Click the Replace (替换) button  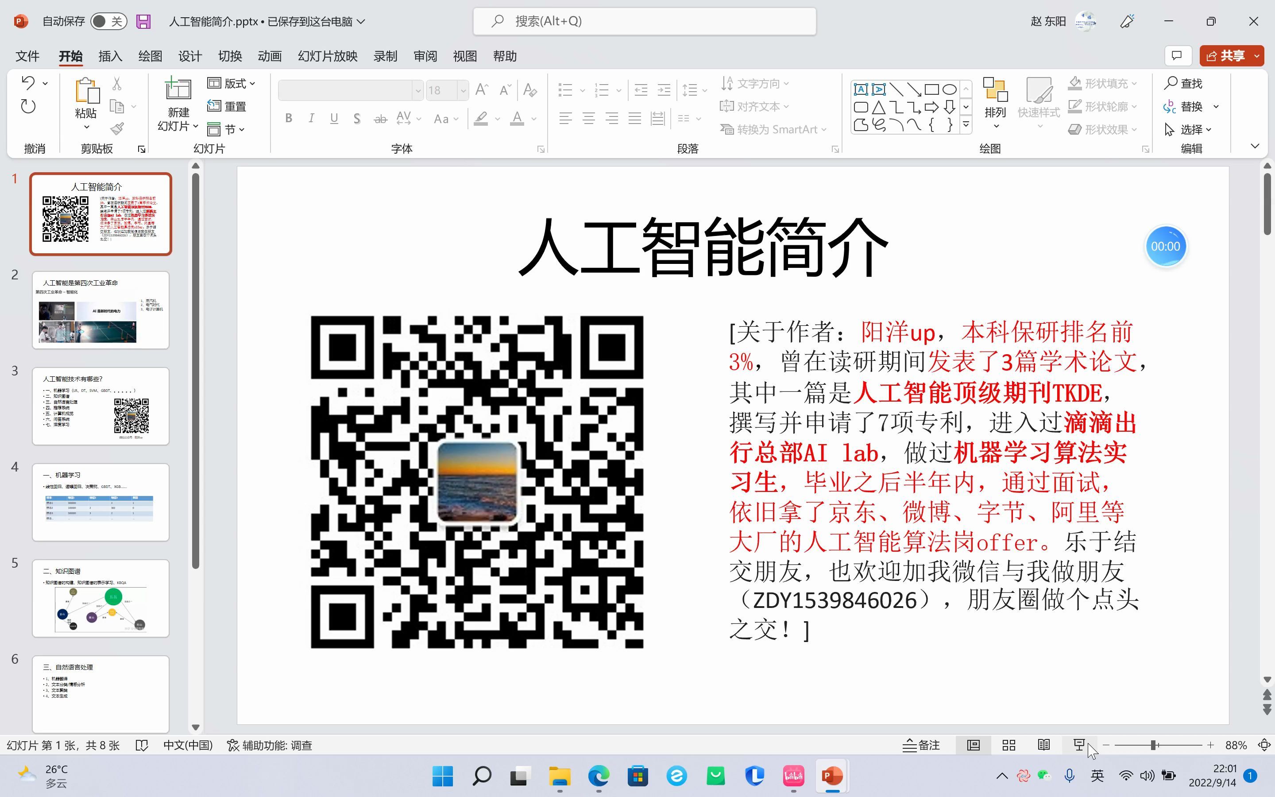1183,106
